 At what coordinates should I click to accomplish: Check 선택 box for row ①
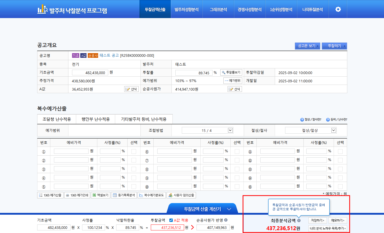[x=134, y=151]
